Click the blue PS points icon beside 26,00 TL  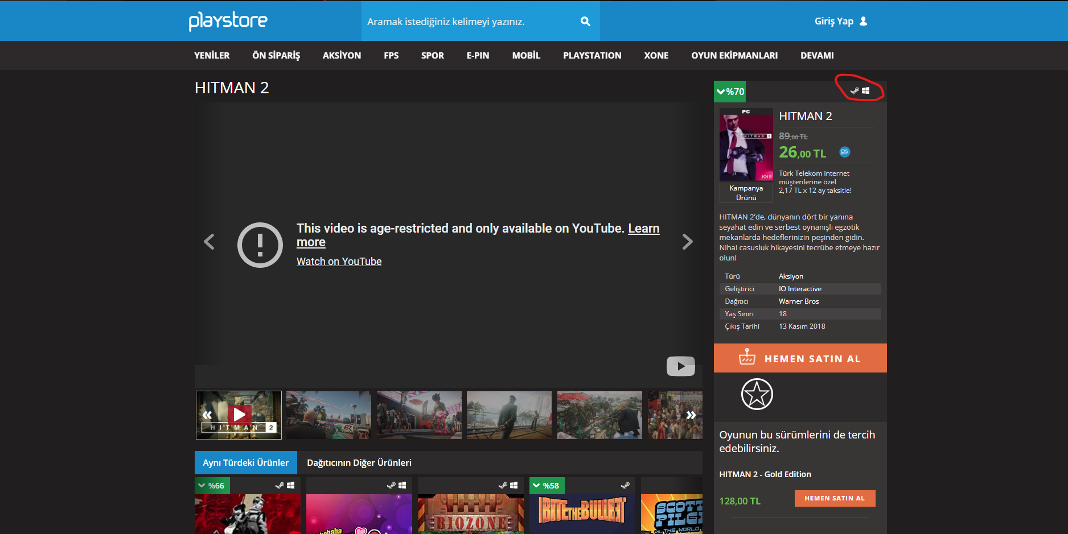[845, 152]
